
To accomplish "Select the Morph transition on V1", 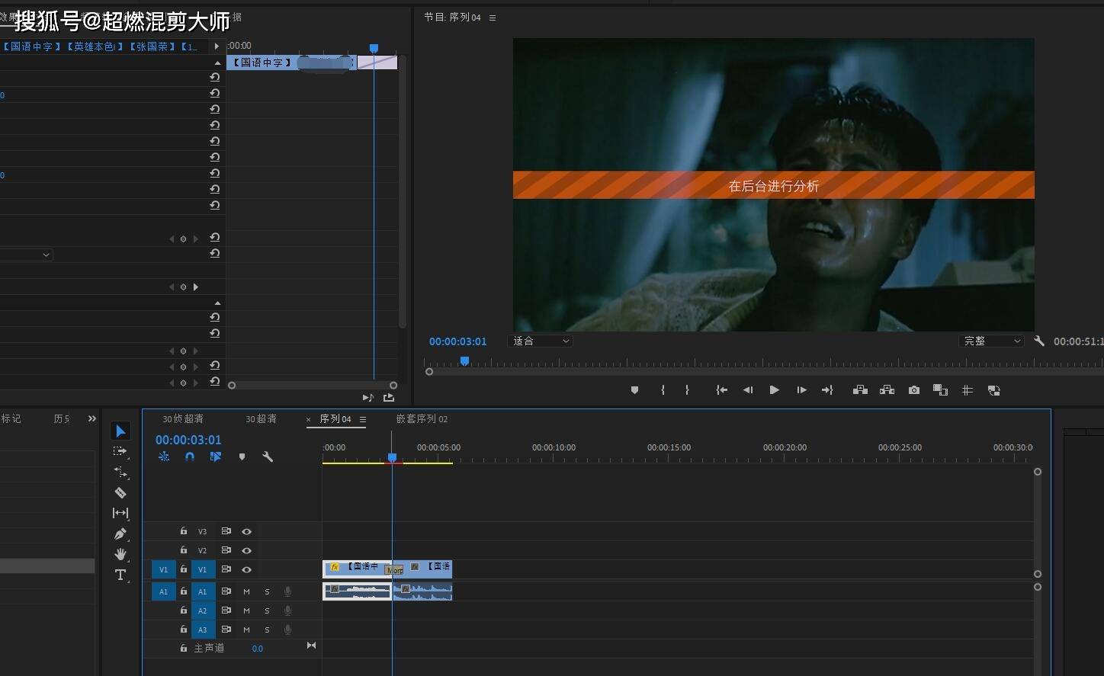I will pyautogui.click(x=394, y=570).
